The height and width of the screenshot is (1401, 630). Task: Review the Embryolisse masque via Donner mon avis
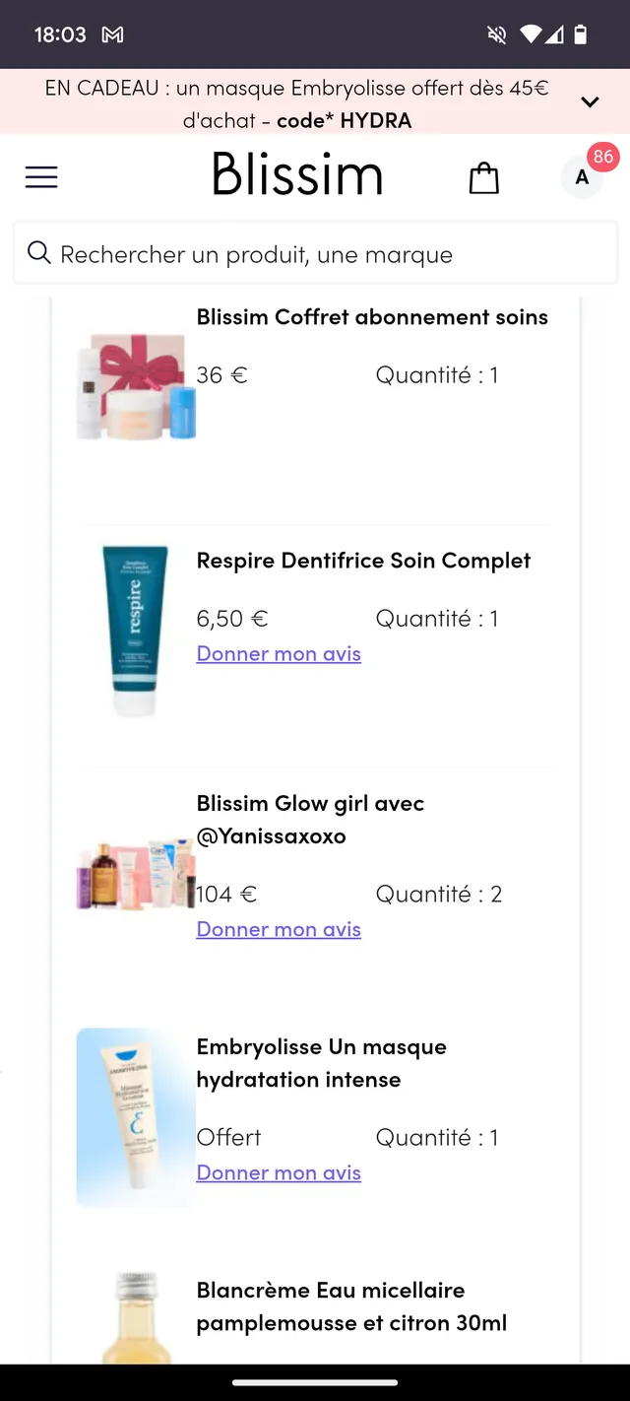pyautogui.click(x=279, y=1173)
